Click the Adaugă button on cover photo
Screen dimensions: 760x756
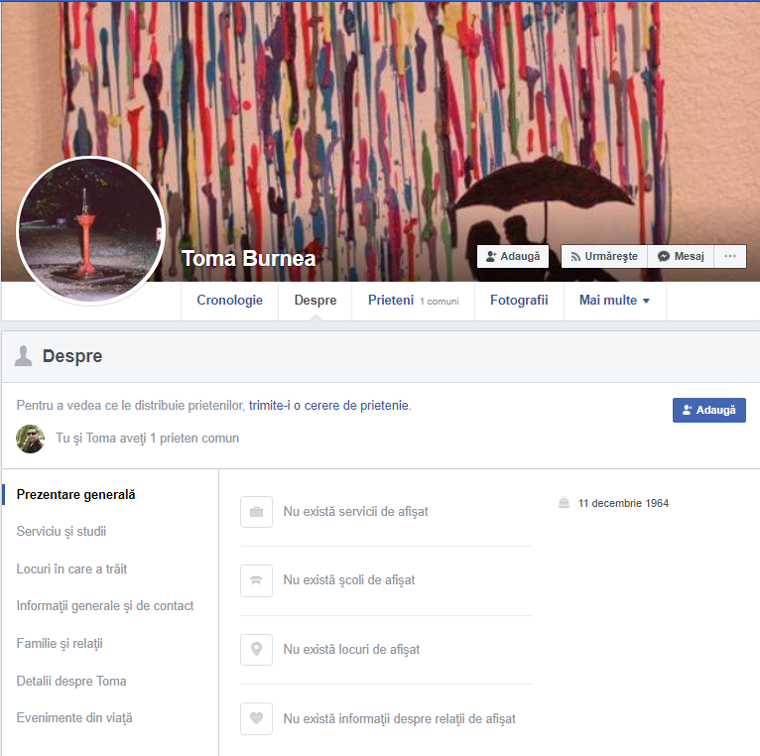[513, 256]
